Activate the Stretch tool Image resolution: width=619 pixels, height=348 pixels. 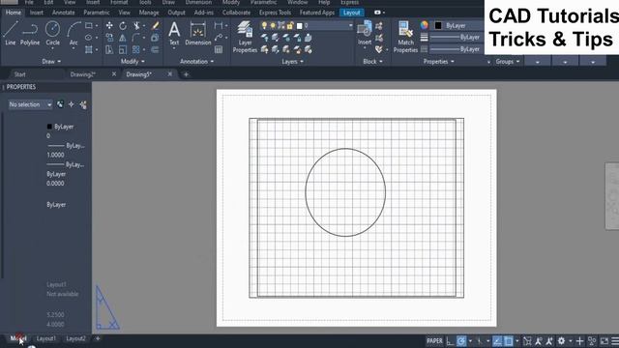109,49
